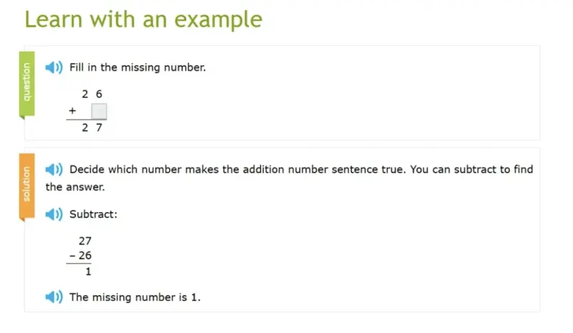Click the 27 atop the subtraction problem
Image resolution: width=573 pixels, height=333 pixels.
pyautogui.click(x=85, y=241)
